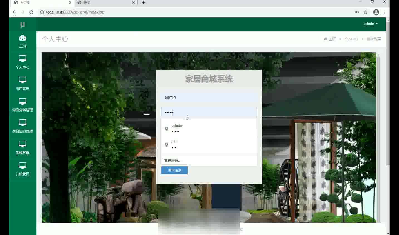The height and width of the screenshot is (235, 399).
Task: Click the 家居商城系统 title text
Action: [209, 79]
